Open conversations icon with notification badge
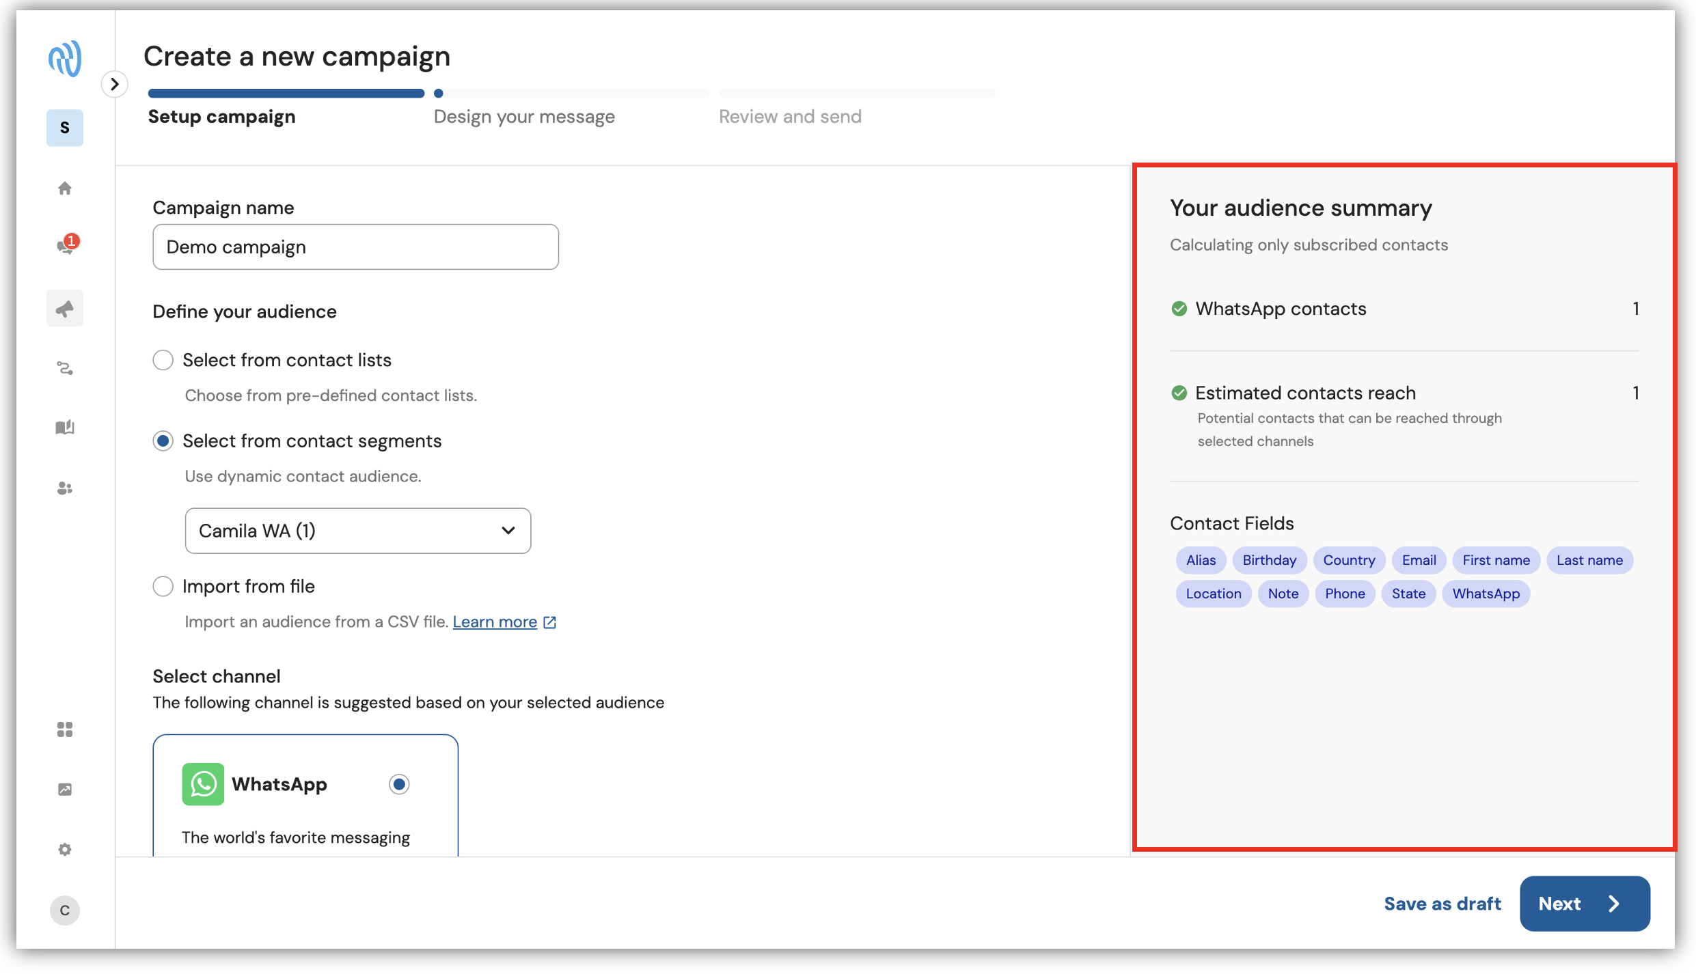The image size is (1696, 974). point(67,245)
